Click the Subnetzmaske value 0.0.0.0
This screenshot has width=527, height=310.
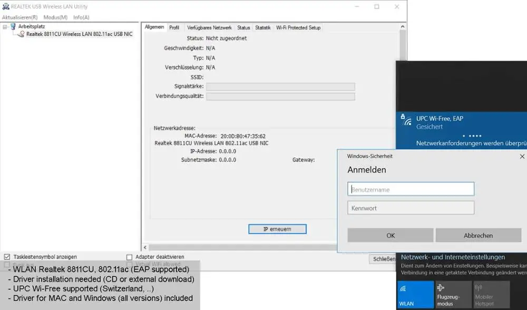[x=227, y=160]
